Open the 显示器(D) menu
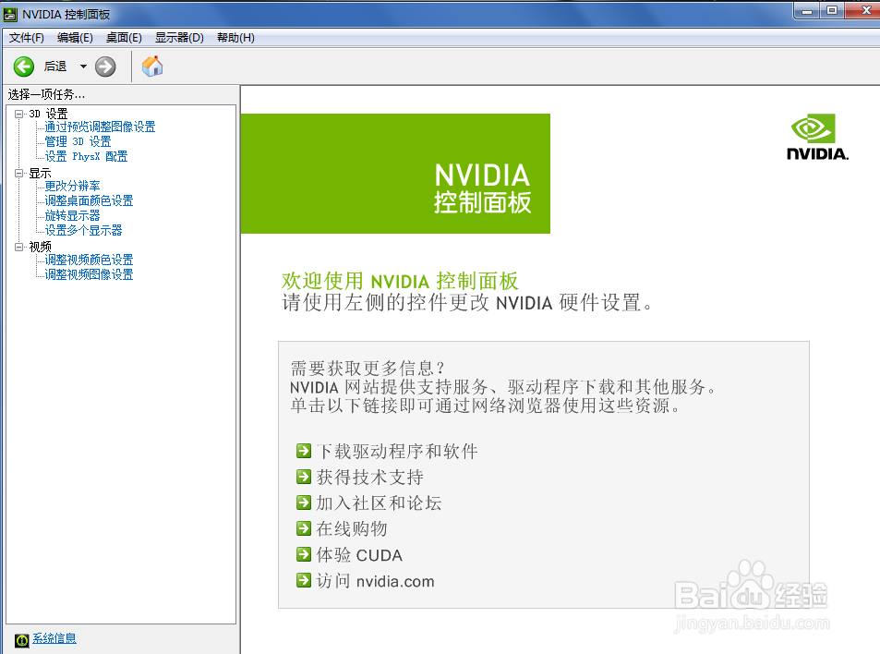This screenshot has height=654, width=880. point(179,38)
